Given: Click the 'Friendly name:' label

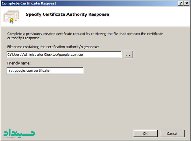Looking at the screenshot, I should [x=19, y=63].
